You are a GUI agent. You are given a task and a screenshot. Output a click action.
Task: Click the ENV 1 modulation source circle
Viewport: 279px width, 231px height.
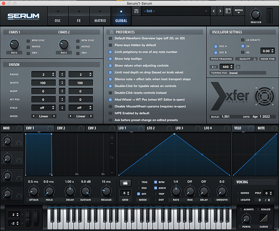click(50, 128)
